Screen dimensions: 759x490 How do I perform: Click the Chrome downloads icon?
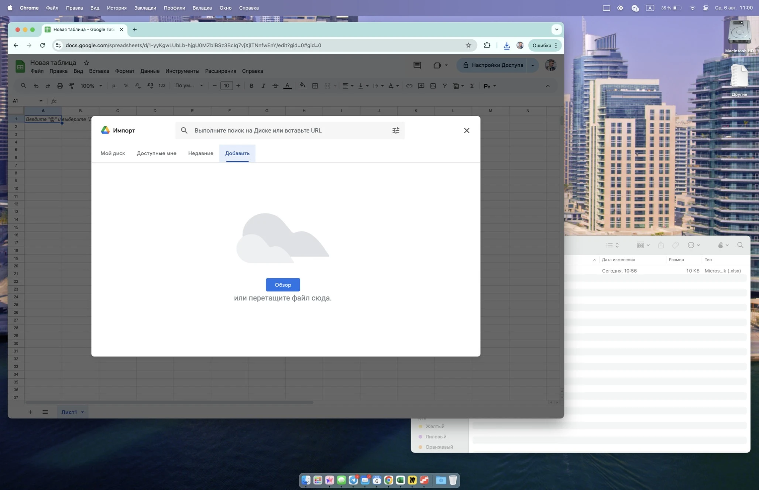coord(506,45)
